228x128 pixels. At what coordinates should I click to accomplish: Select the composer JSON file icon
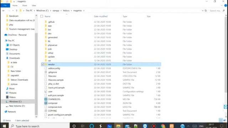click(46, 103)
